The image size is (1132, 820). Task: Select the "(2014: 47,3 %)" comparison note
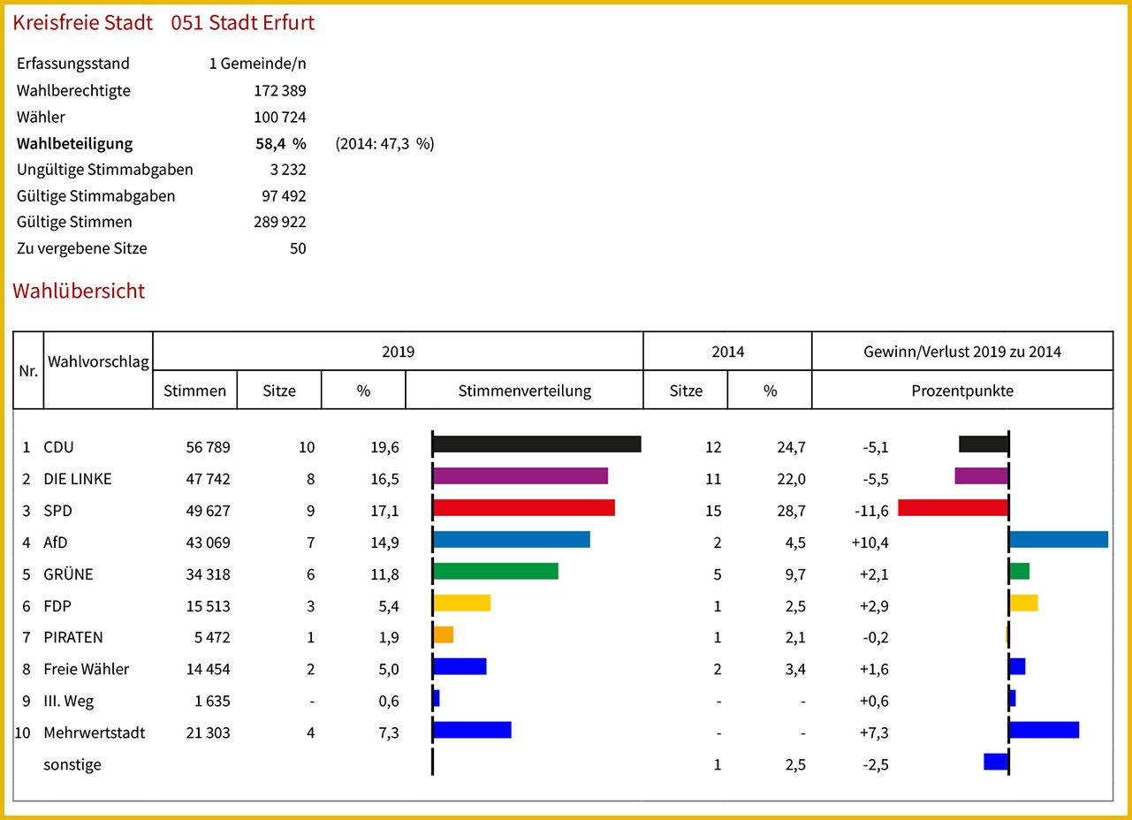coord(384,143)
